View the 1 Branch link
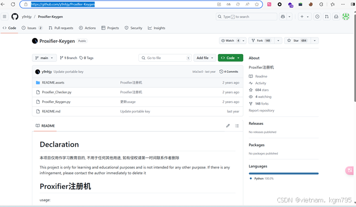 [x=68, y=58]
